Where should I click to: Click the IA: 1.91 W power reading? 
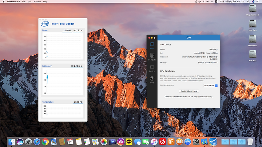pos(78,31)
